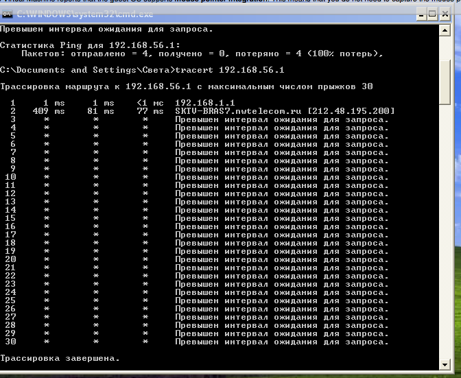The width and height of the screenshot is (461, 378).
Task: Minimize the cmd.exe window
Action: pyautogui.click(x=421, y=14)
